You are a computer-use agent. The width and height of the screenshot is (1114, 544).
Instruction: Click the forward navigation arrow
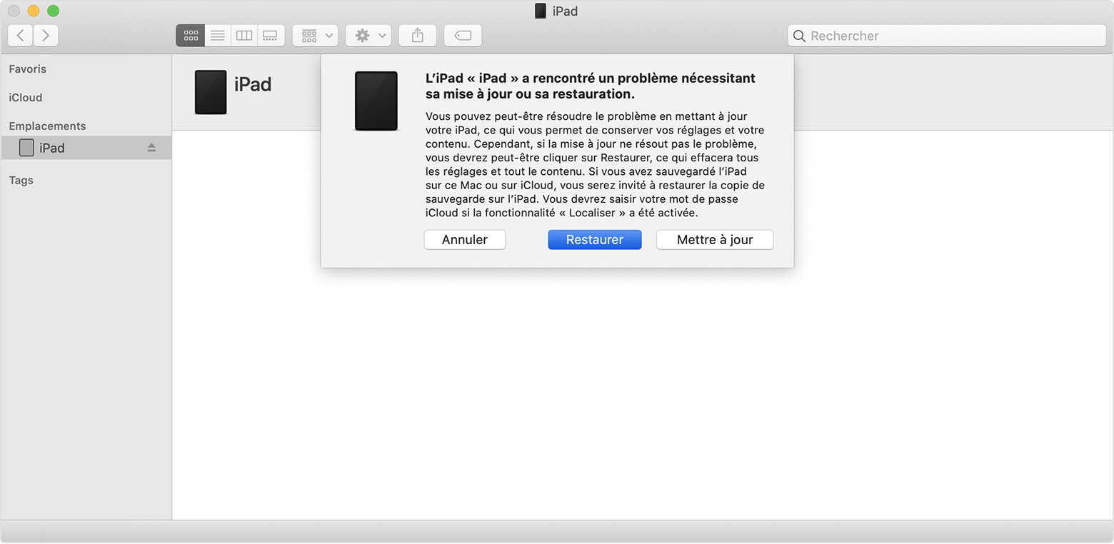coord(46,36)
